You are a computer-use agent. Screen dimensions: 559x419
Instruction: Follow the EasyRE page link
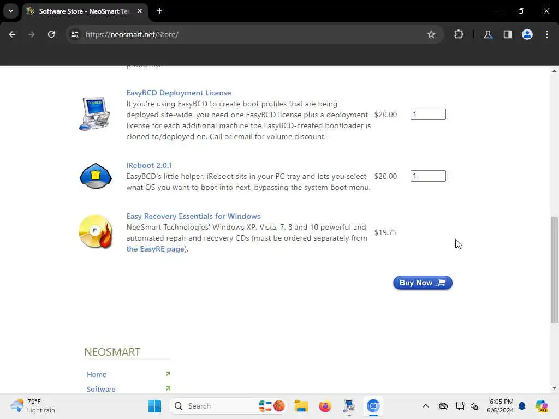156,249
